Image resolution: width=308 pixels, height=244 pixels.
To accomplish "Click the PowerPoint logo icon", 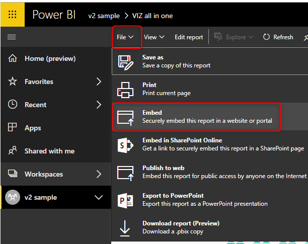I will (125, 201).
